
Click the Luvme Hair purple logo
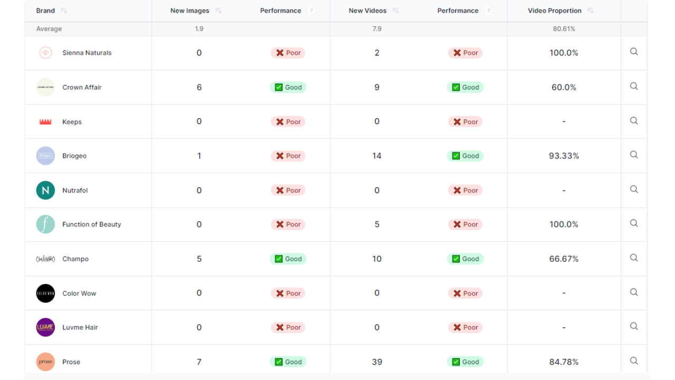45,327
